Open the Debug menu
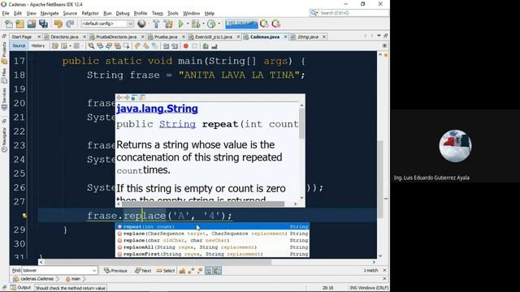The width and height of the screenshot is (520, 292). (x=123, y=13)
